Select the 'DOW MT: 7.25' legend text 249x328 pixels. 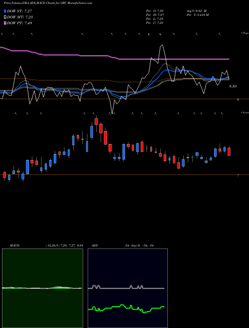(20, 17)
